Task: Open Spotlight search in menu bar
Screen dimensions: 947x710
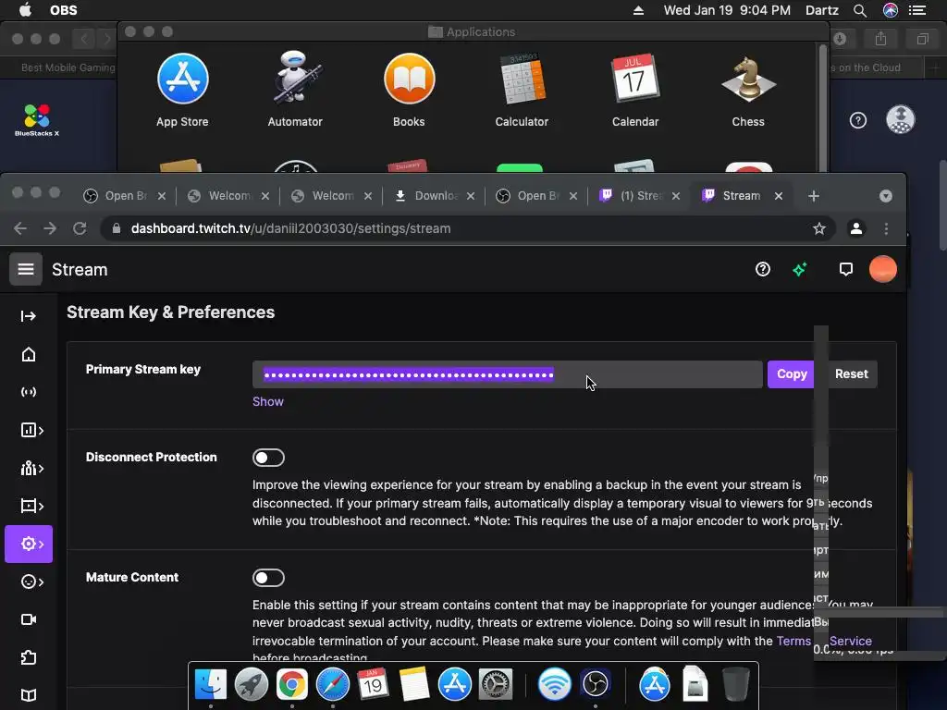Action: pos(860,10)
